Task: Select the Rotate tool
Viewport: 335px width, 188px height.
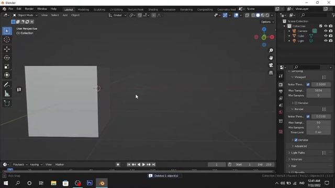Action: pyautogui.click(x=7, y=58)
